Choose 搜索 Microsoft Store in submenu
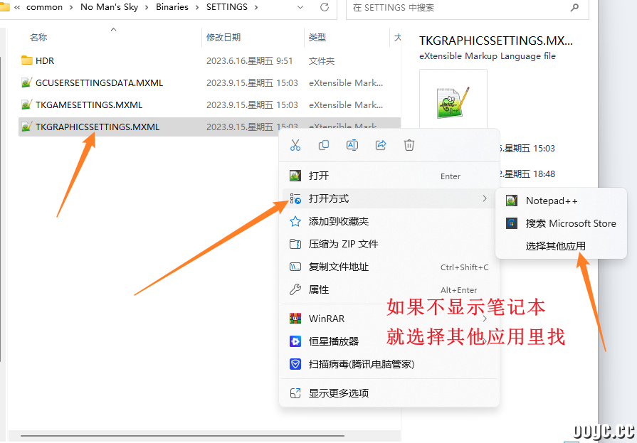This screenshot has height=443, width=637. (561, 223)
